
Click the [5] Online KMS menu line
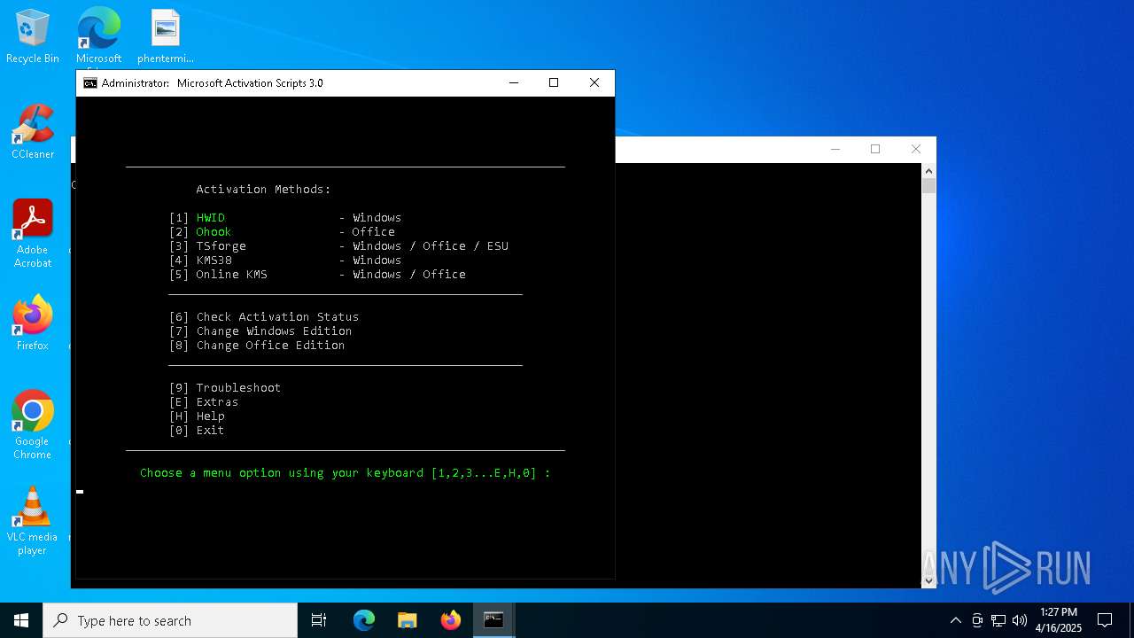click(317, 274)
